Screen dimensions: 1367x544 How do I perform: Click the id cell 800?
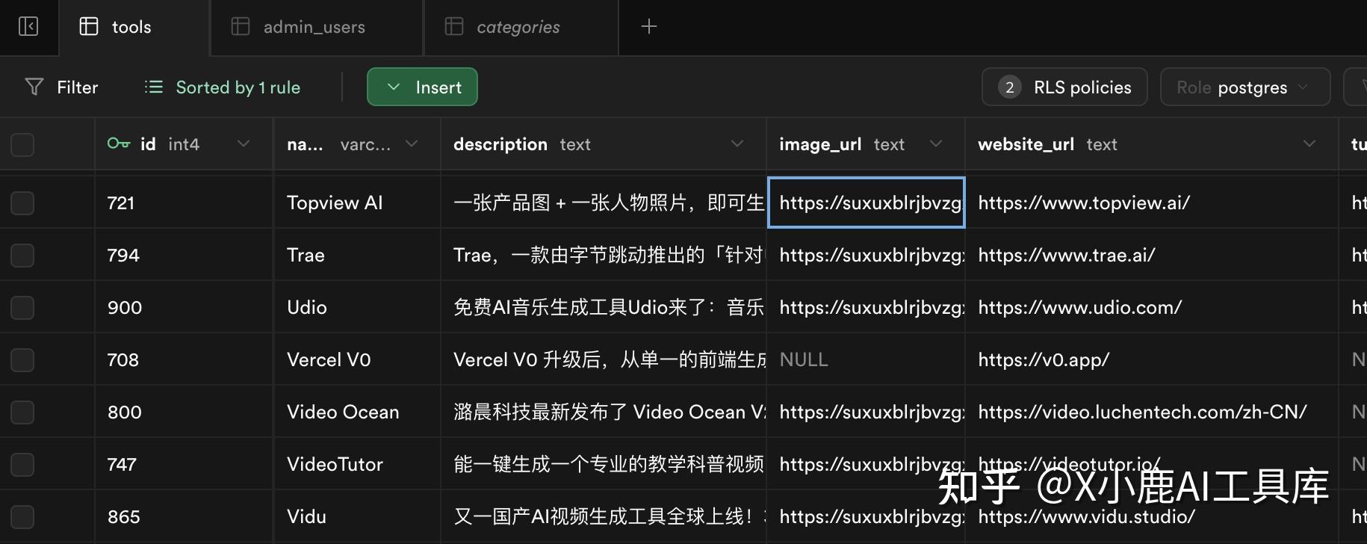coord(184,412)
